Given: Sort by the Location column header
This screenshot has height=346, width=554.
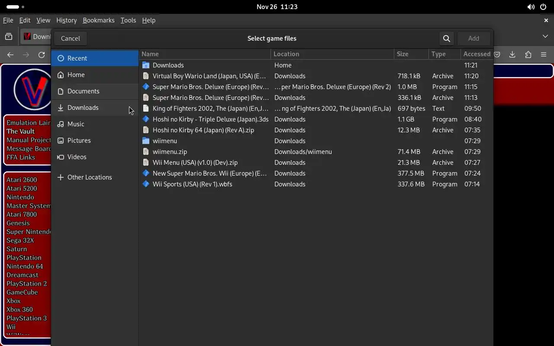Looking at the screenshot, I should click(332, 54).
